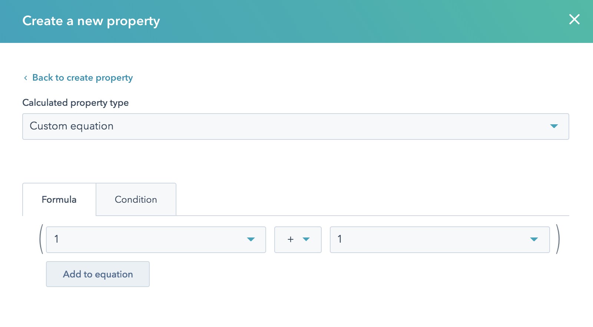Click the back chevron icon beside the Back link
Viewport: 593px width, 327px height.
26,78
